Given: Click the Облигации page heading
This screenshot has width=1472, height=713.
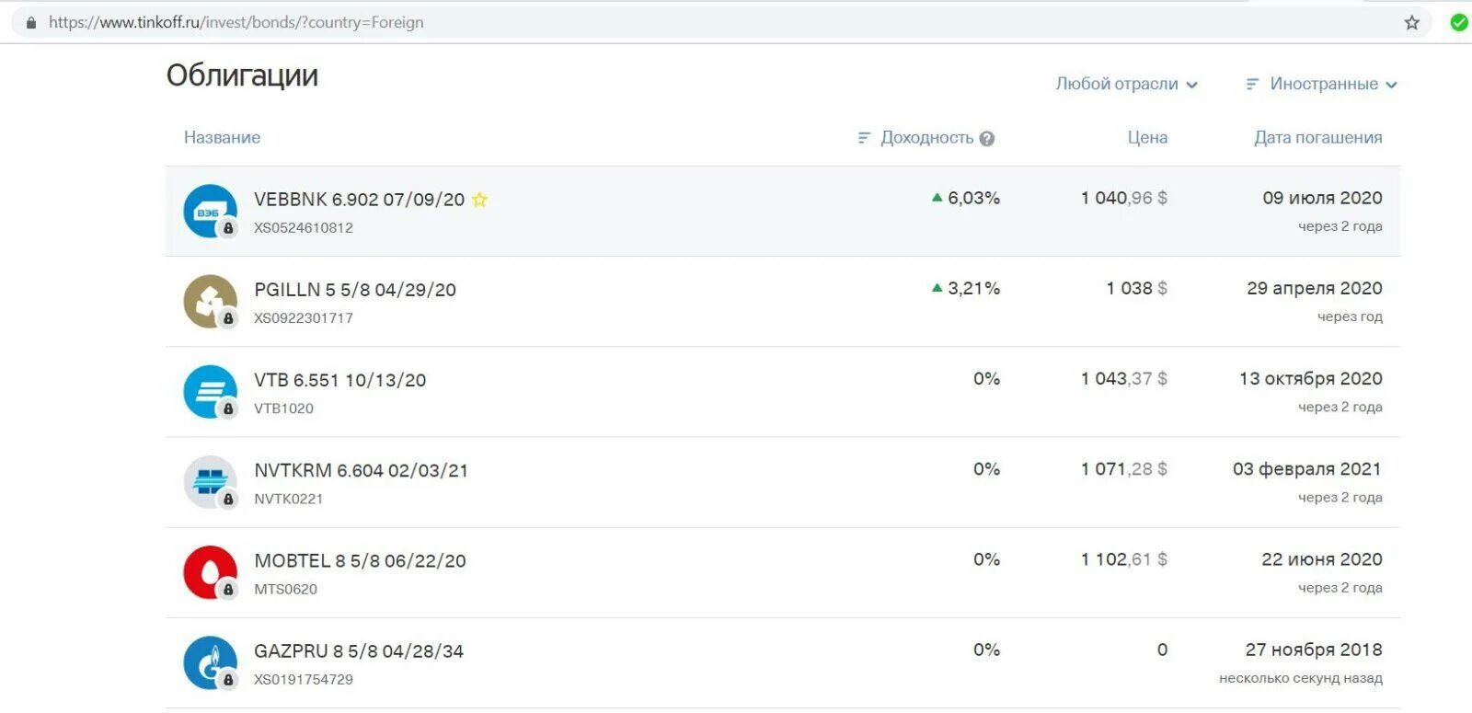Looking at the screenshot, I should click(x=242, y=75).
